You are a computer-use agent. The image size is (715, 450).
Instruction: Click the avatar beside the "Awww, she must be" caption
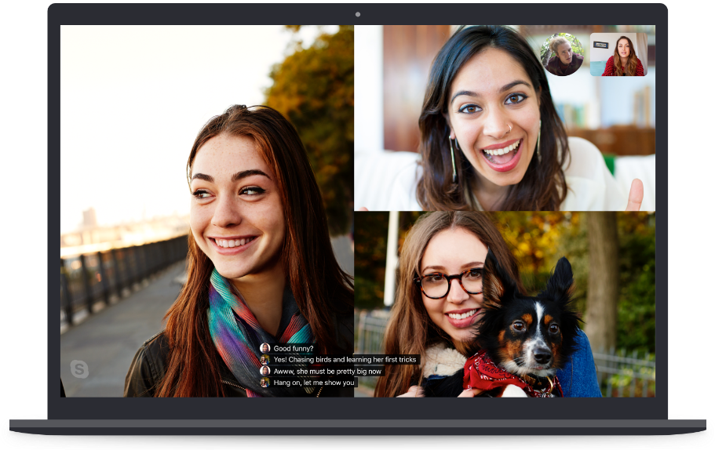tap(265, 371)
